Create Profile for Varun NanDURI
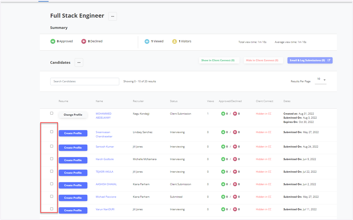Viewport: 353px width, 220px height. (73, 211)
